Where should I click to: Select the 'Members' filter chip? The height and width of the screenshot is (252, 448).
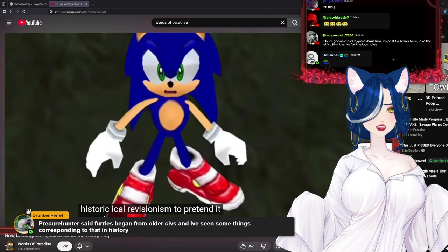click(x=438, y=161)
